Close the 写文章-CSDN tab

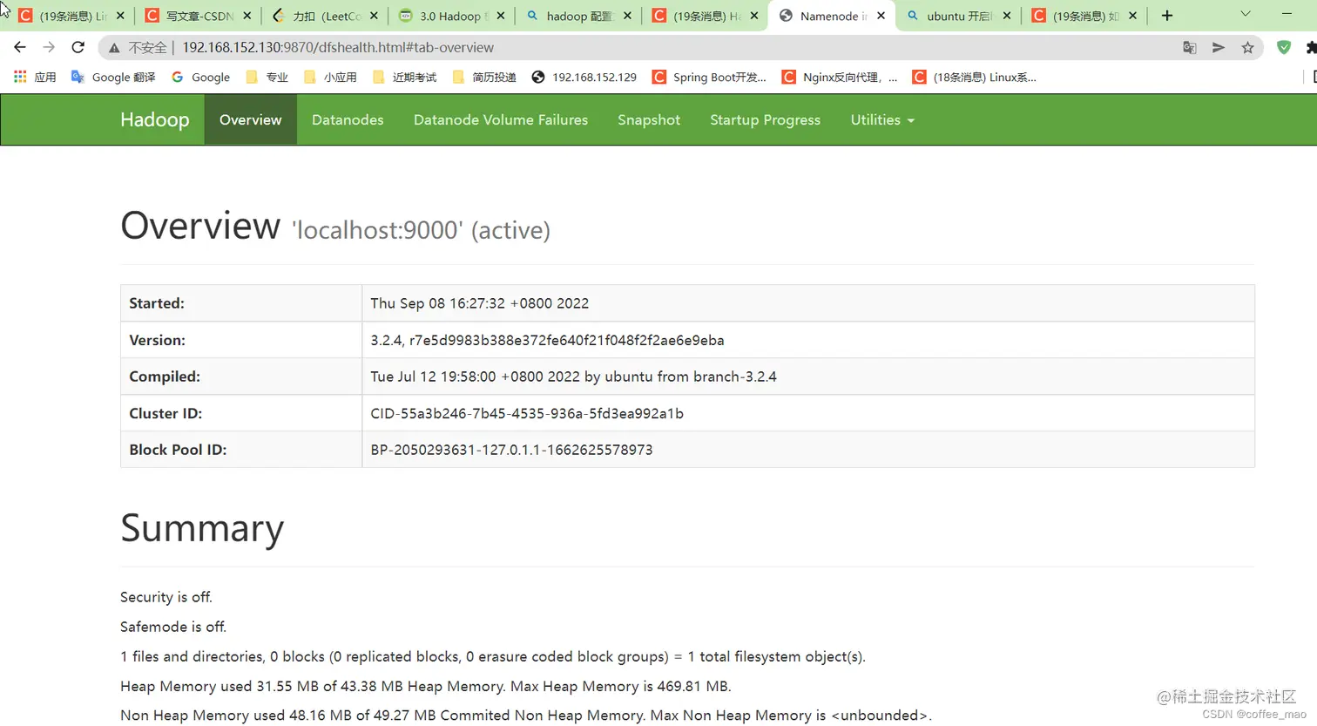pos(247,16)
